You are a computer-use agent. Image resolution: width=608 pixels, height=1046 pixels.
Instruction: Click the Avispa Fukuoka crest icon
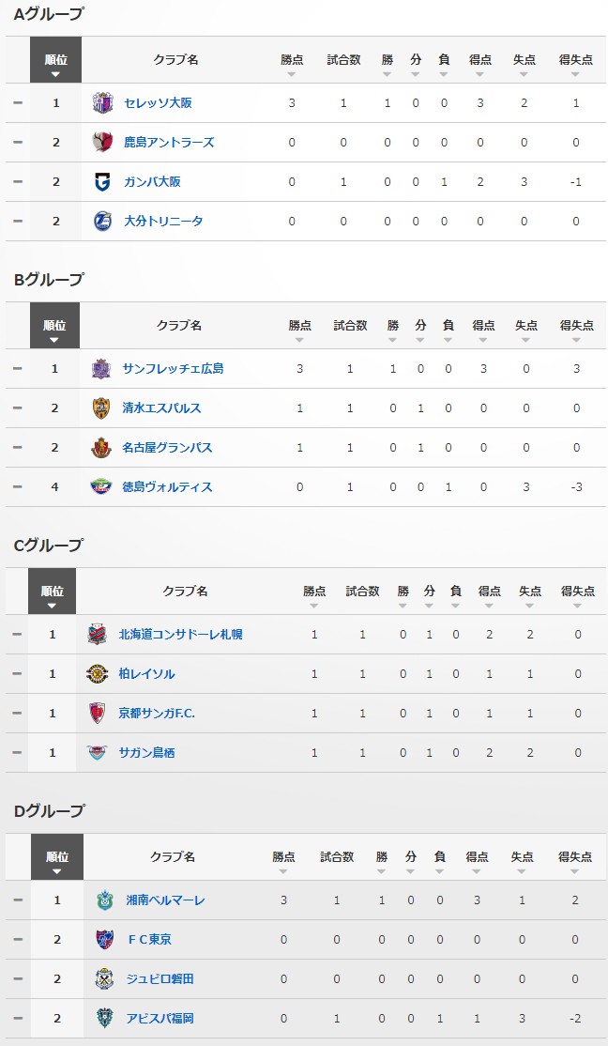[x=104, y=1018]
